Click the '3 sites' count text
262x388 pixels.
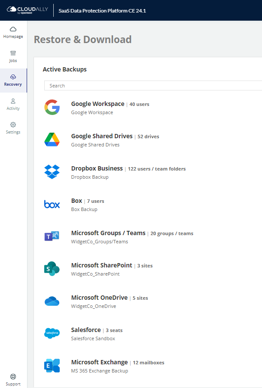[x=145, y=266]
